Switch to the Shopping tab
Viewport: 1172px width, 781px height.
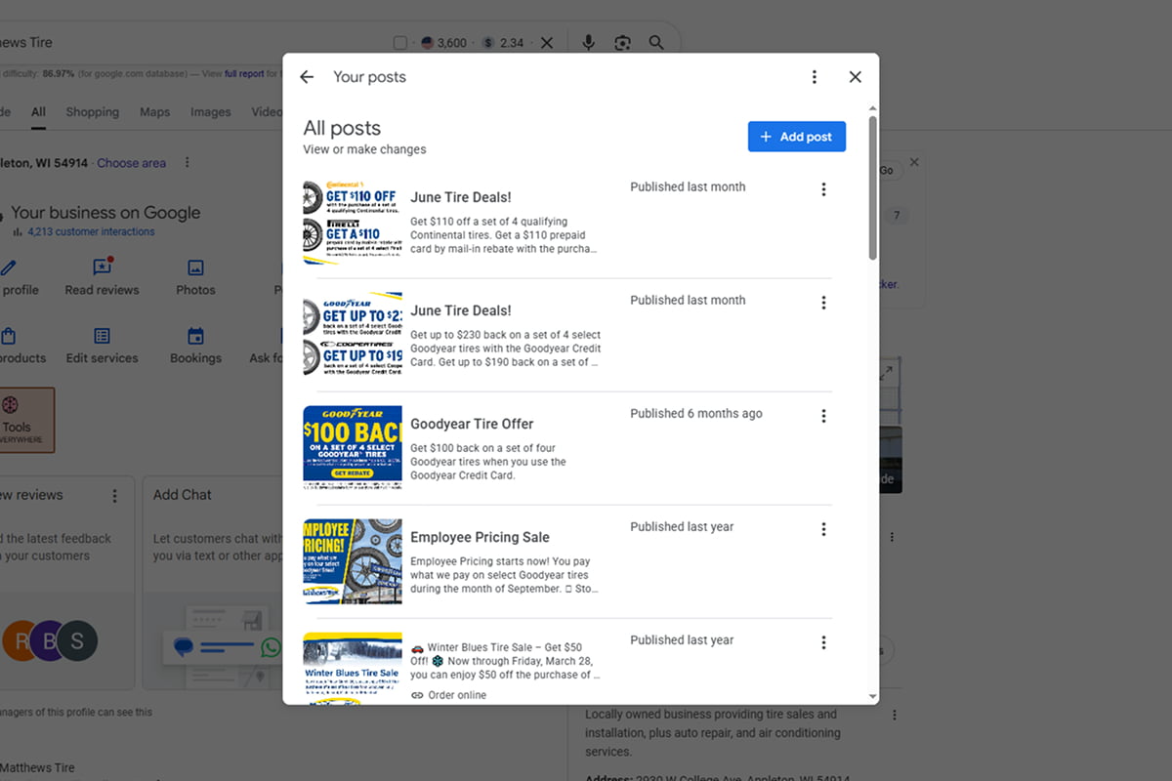(92, 112)
